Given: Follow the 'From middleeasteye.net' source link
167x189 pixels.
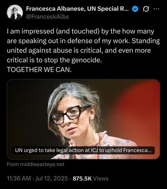Looking at the screenshot, I should click(x=36, y=164).
